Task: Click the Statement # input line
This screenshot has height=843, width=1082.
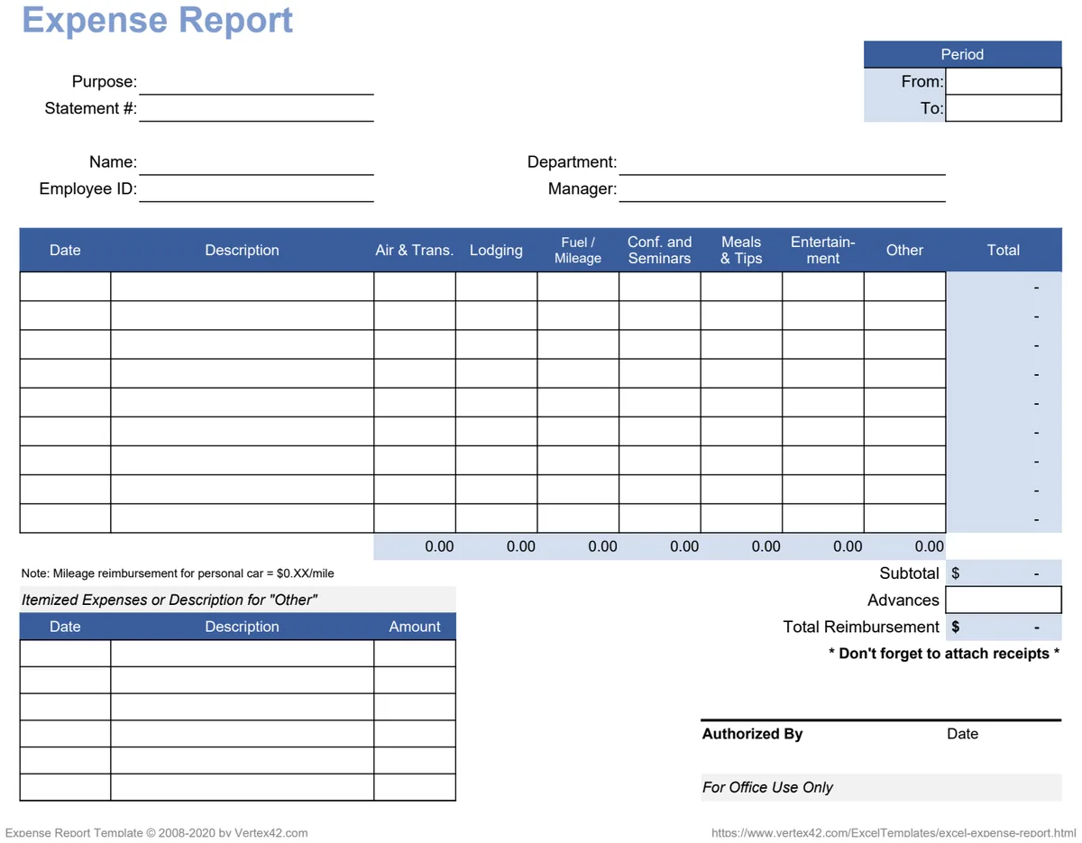Action: tap(256, 108)
